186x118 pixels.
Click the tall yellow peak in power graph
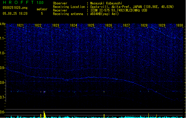click(44, 114)
